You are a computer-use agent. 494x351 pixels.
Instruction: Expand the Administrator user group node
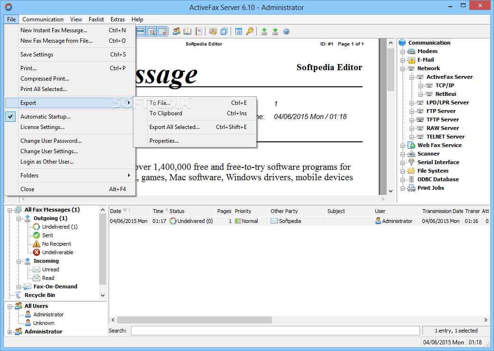[x=10, y=332]
